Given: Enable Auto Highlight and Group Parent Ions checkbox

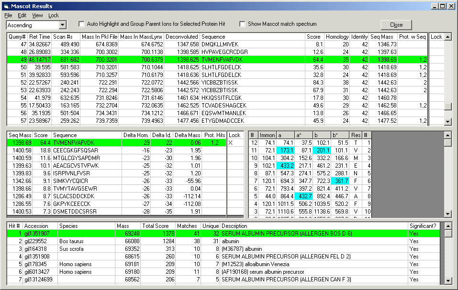Looking at the screenshot, I should (x=82, y=24).
